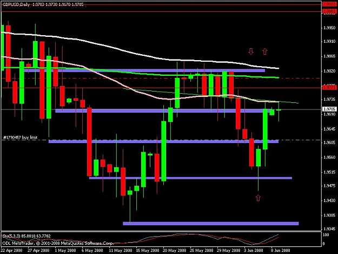The width and height of the screenshot is (338, 254).
Task: Select the purple rectangle at the 1.9500 level
Action: point(190,178)
